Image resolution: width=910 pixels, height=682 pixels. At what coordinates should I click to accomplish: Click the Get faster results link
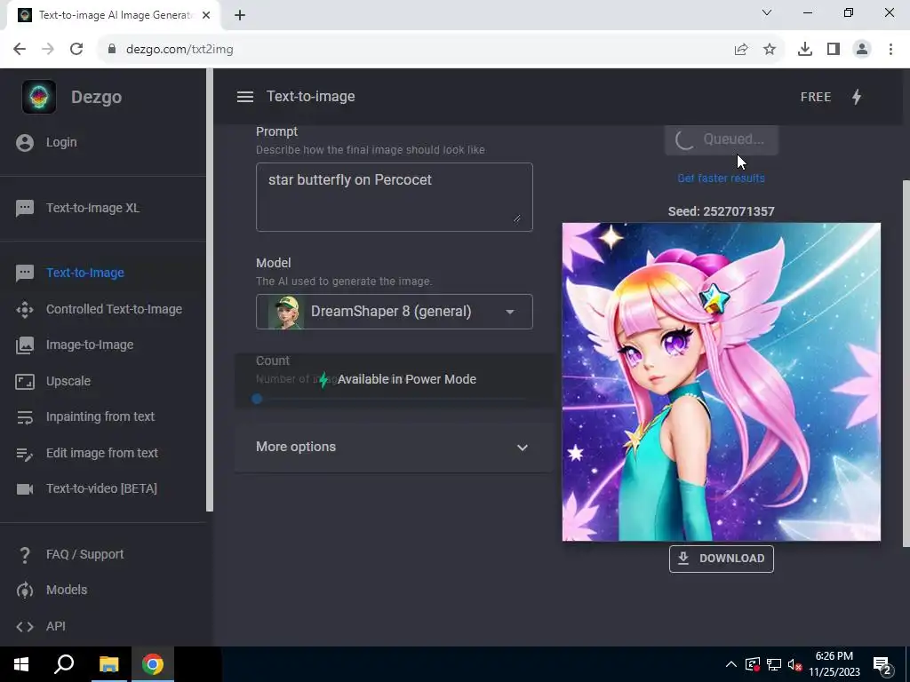721,178
